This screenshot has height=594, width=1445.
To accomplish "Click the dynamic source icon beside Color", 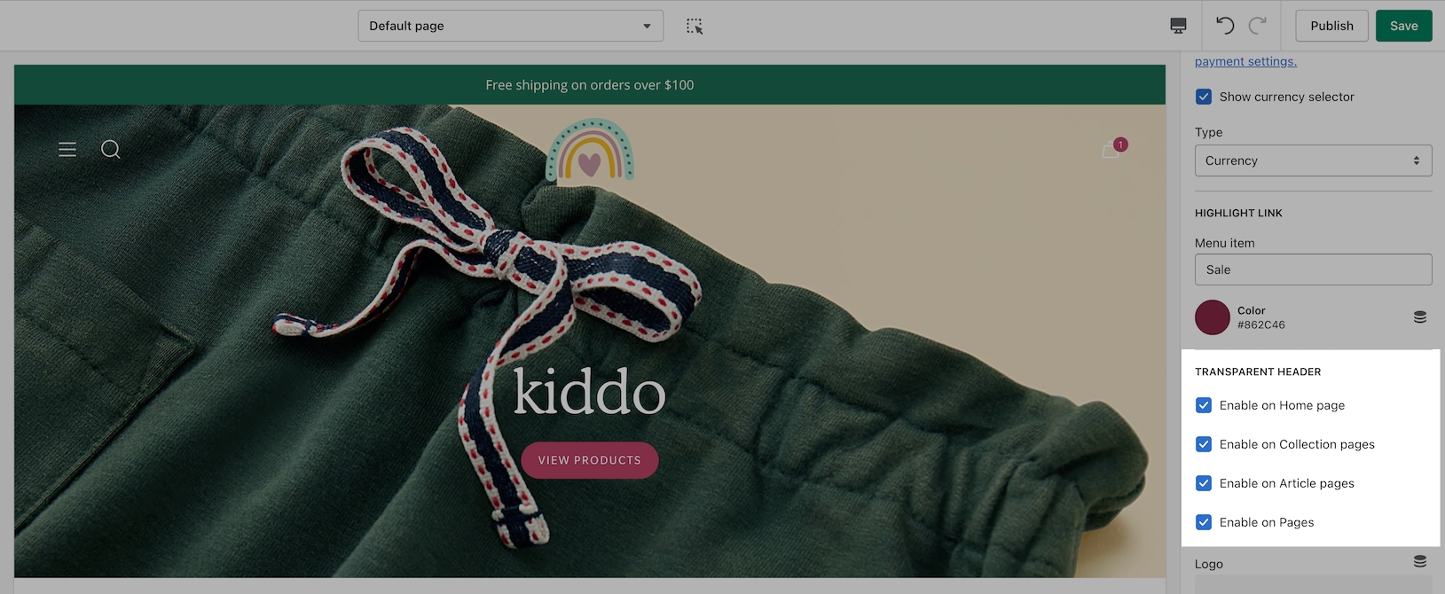I will click(x=1419, y=317).
